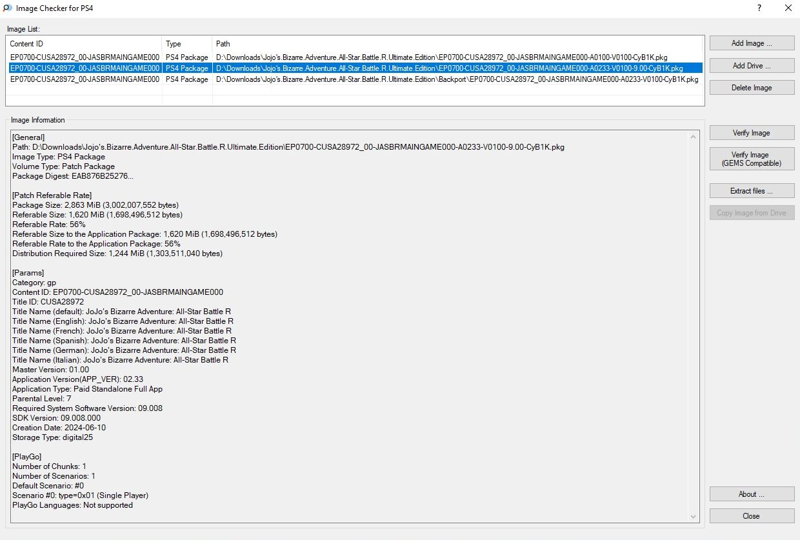Screen dimensions: 800x540
Task: Click the Type column header
Action: [187, 44]
